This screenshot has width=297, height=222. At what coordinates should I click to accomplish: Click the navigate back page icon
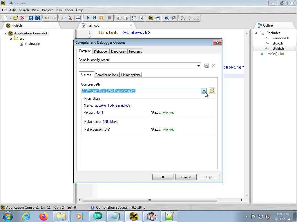pyautogui.click(x=119, y=18)
